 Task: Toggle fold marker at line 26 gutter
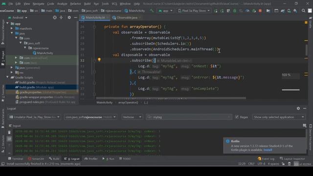94,27
